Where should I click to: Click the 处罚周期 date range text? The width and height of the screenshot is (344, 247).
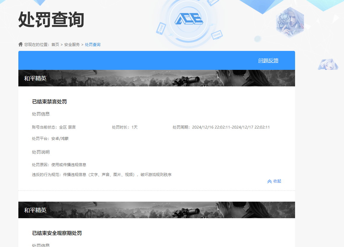[221, 127]
